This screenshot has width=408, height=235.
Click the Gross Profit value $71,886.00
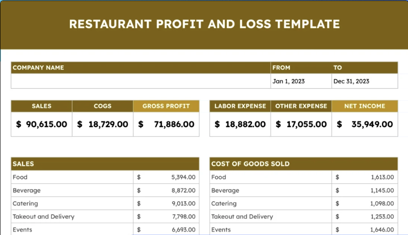click(x=166, y=124)
